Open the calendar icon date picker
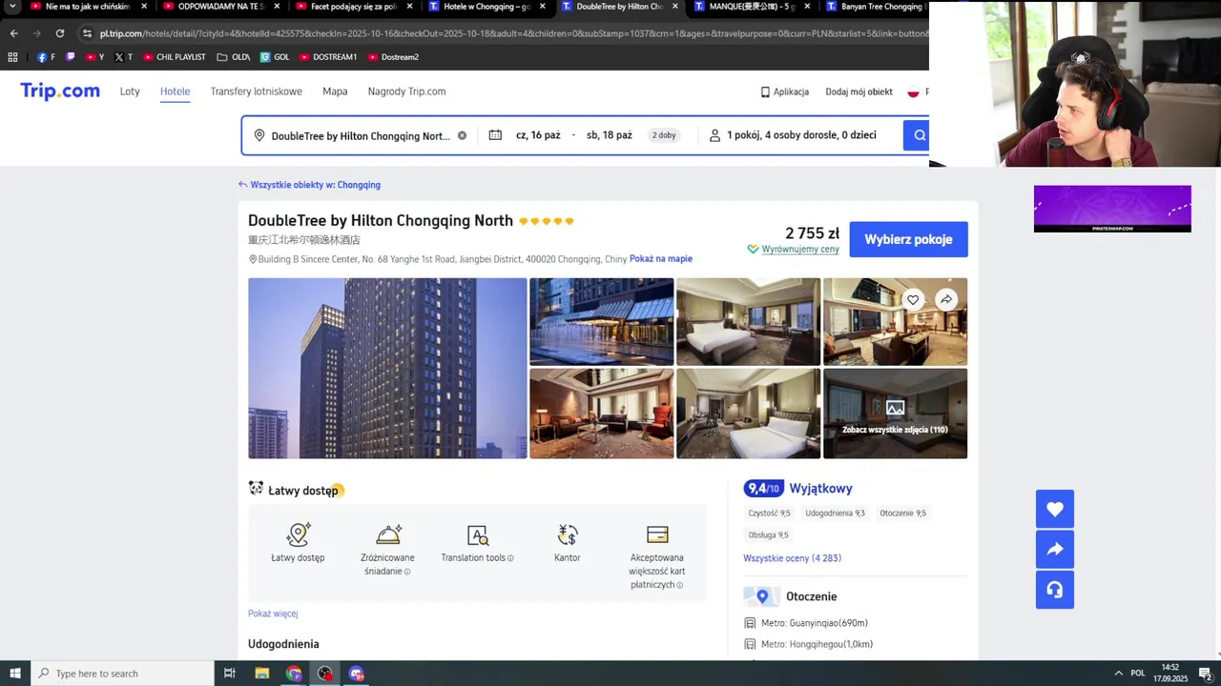The width and height of the screenshot is (1221, 686). point(495,135)
